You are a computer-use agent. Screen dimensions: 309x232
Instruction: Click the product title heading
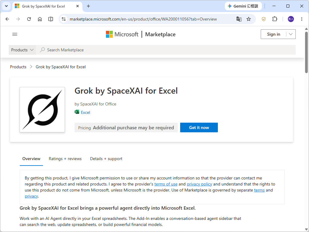tap(126, 91)
